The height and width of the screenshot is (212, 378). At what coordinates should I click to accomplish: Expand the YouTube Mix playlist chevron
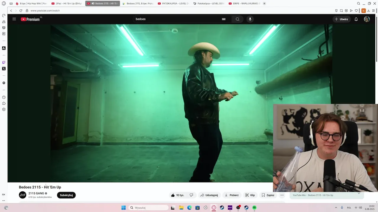click(359, 193)
